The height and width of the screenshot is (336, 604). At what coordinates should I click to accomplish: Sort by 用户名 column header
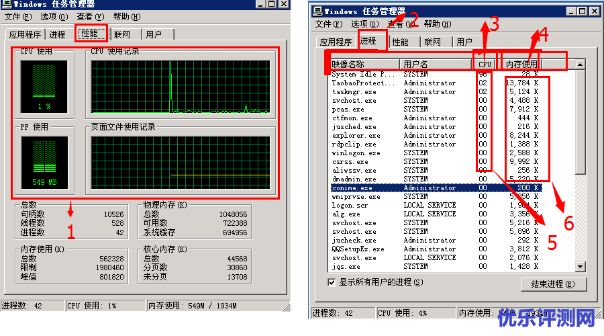pos(436,64)
